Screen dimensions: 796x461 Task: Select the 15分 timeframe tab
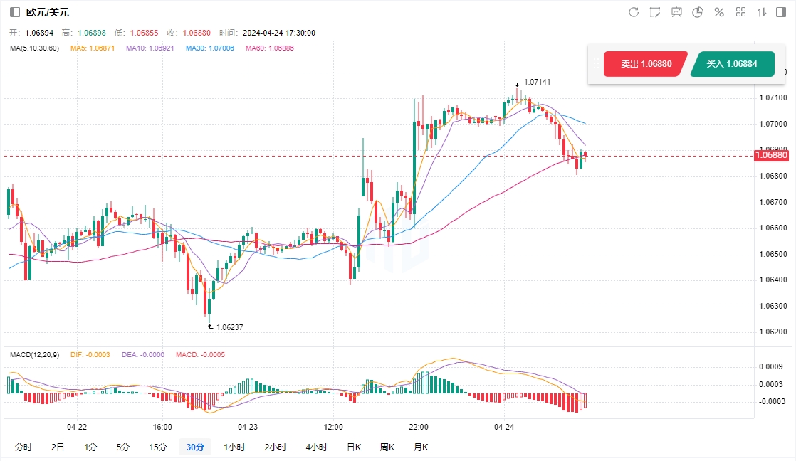158,447
